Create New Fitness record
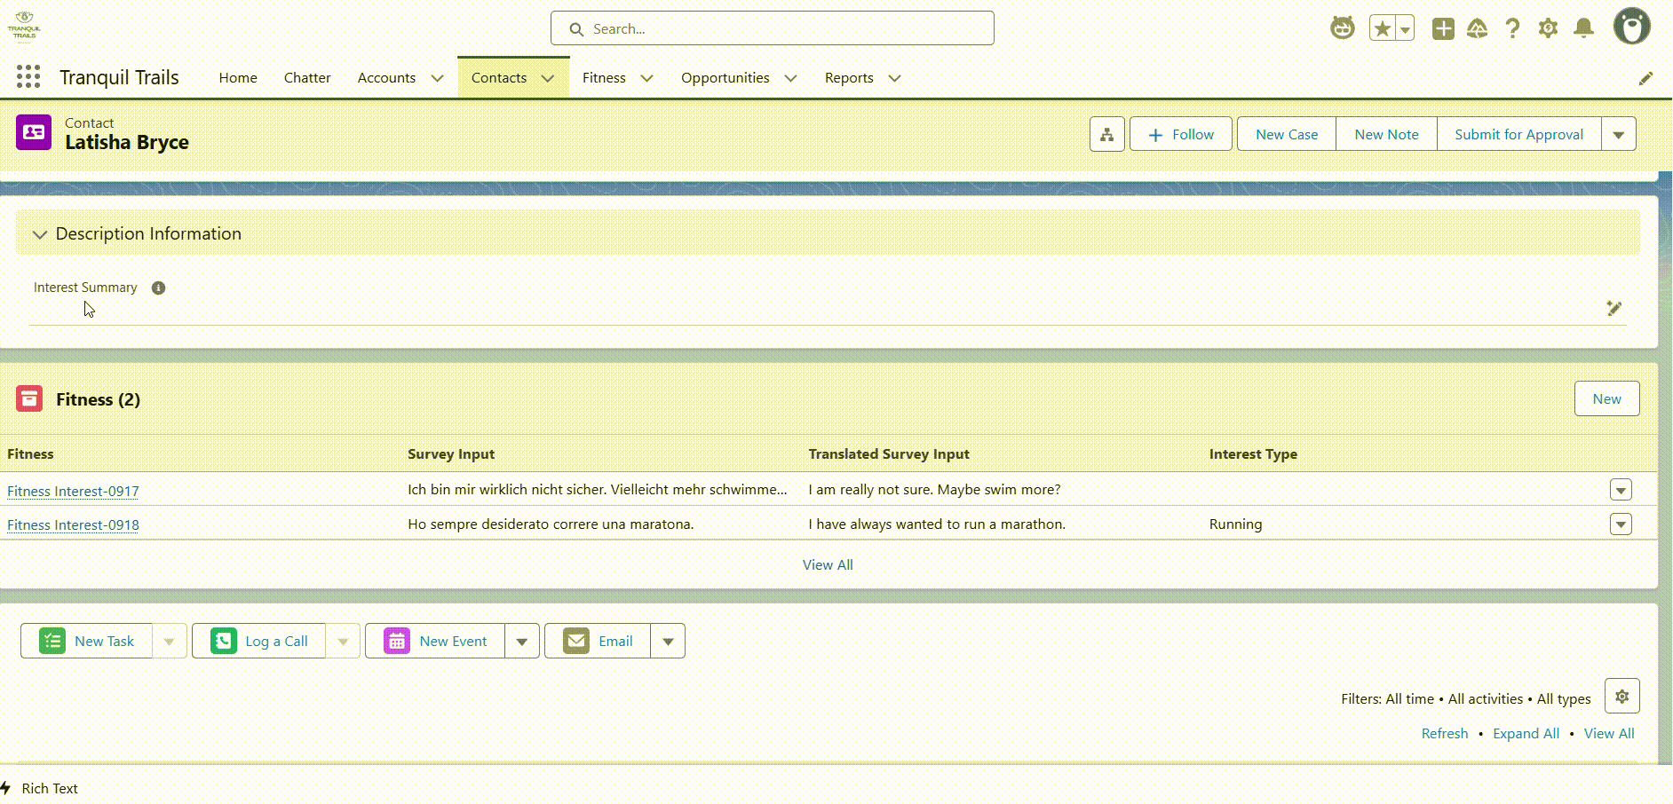 [1606, 398]
